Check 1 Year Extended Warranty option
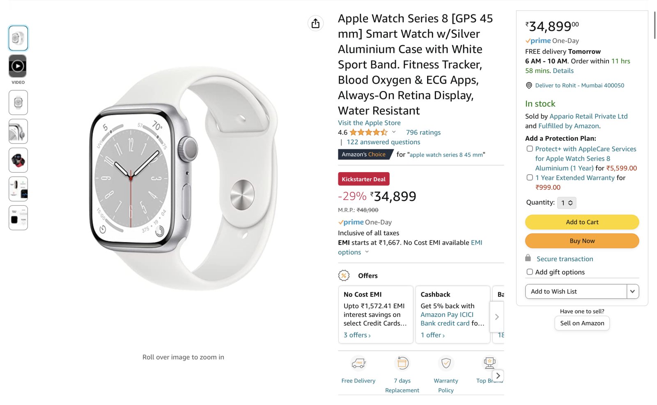The width and height of the screenshot is (657, 405). 530,177
